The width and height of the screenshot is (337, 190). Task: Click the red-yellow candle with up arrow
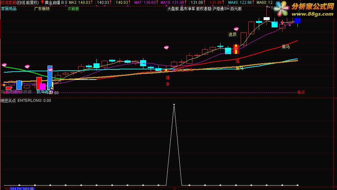[x=236, y=49]
